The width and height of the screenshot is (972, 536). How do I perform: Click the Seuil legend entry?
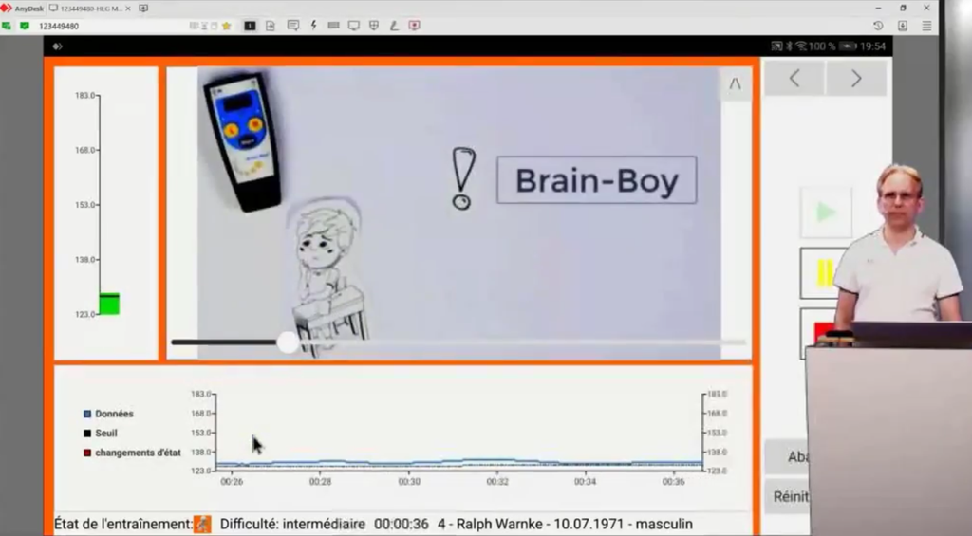coord(101,434)
